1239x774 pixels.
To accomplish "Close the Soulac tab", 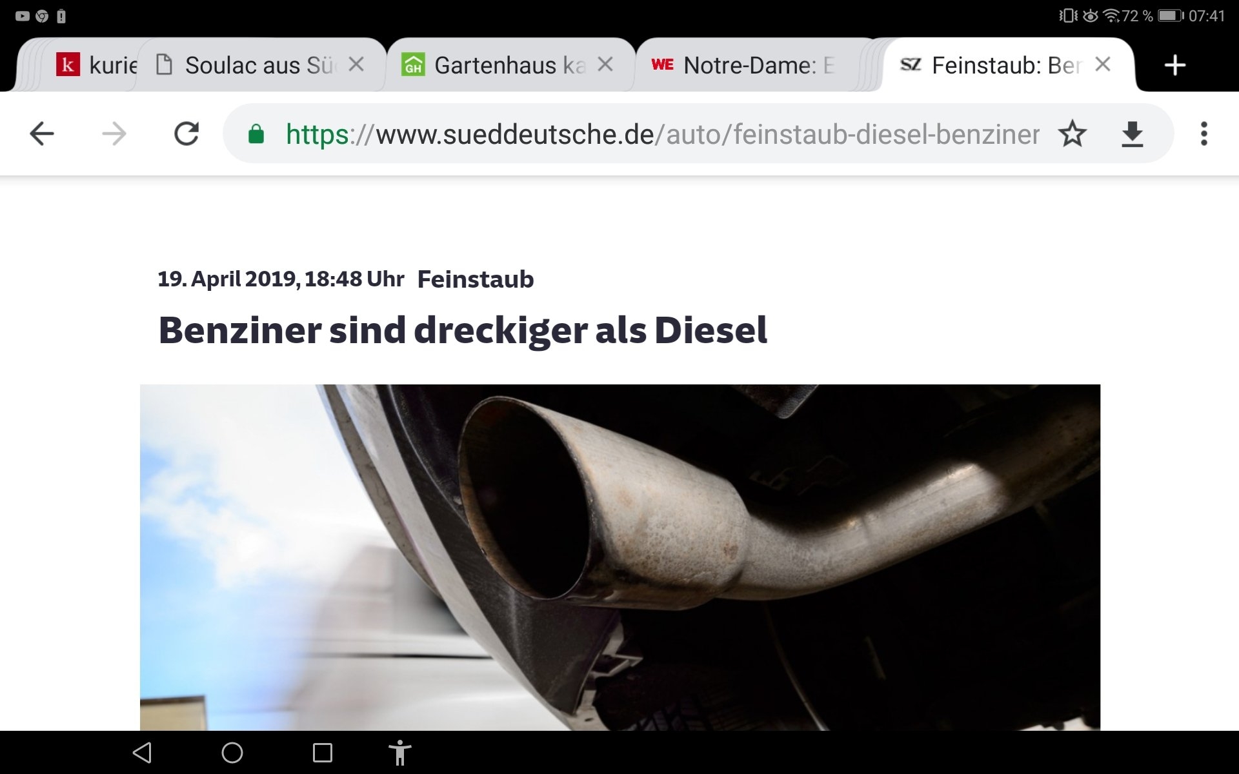I will coord(356,64).
